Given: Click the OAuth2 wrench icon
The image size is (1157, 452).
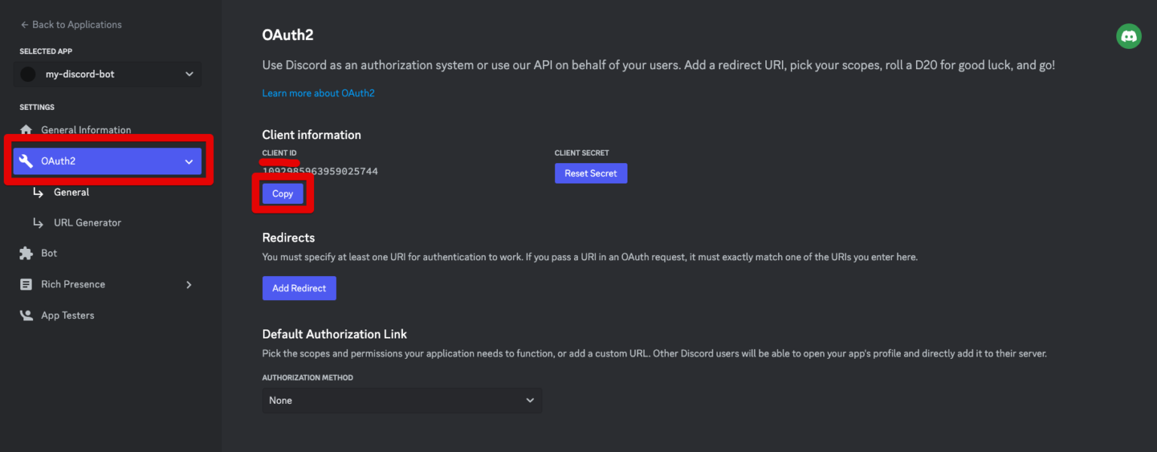Looking at the screenshot, I should (x=27, y=160).
